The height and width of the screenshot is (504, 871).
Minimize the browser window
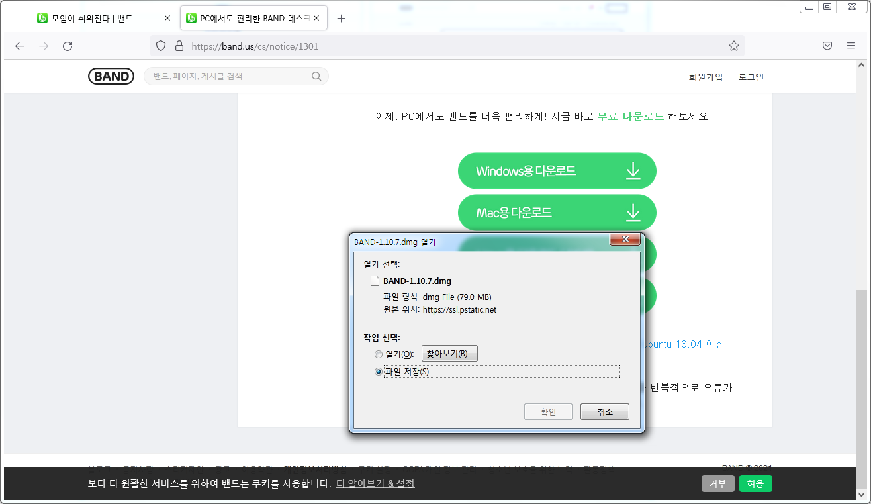click(x=809, y=7)
